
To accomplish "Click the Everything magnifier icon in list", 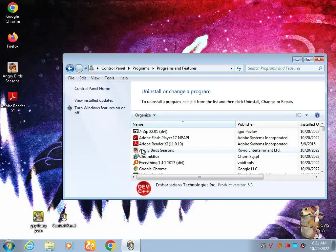I will point(136,162).
